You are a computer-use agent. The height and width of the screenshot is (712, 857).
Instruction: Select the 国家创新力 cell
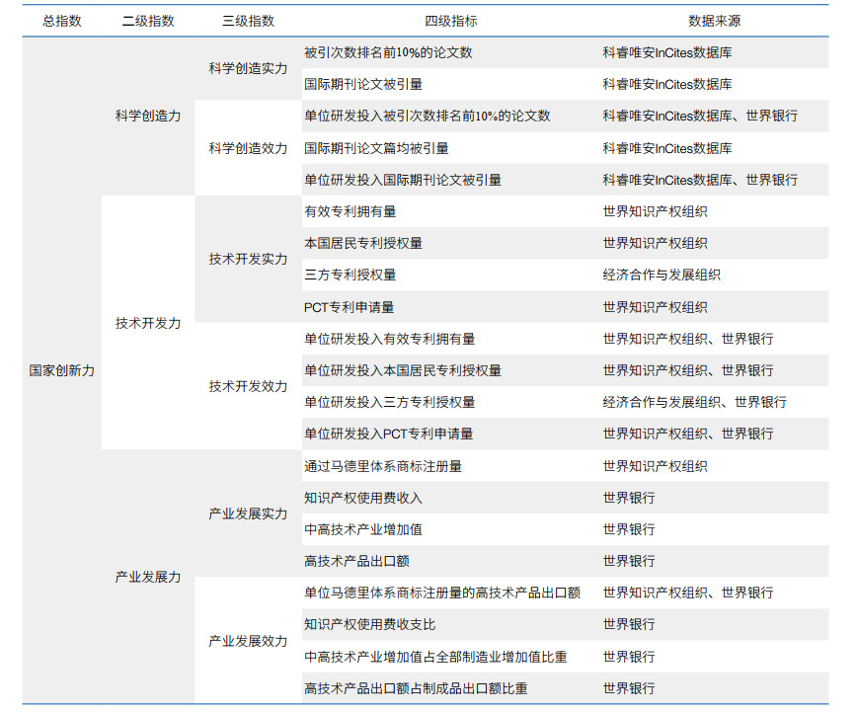(x=62, y=370)
